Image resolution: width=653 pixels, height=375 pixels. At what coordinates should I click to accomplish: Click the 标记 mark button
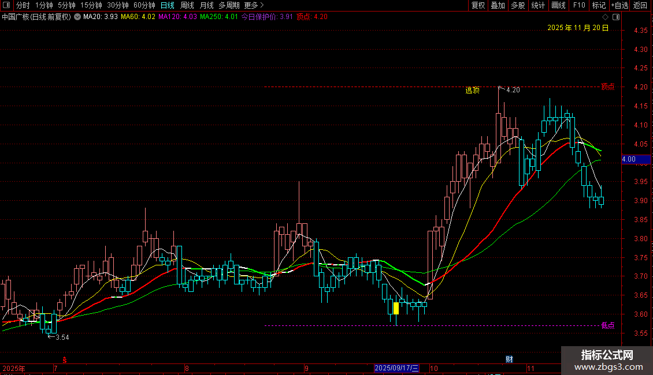[x=599, y=5]
